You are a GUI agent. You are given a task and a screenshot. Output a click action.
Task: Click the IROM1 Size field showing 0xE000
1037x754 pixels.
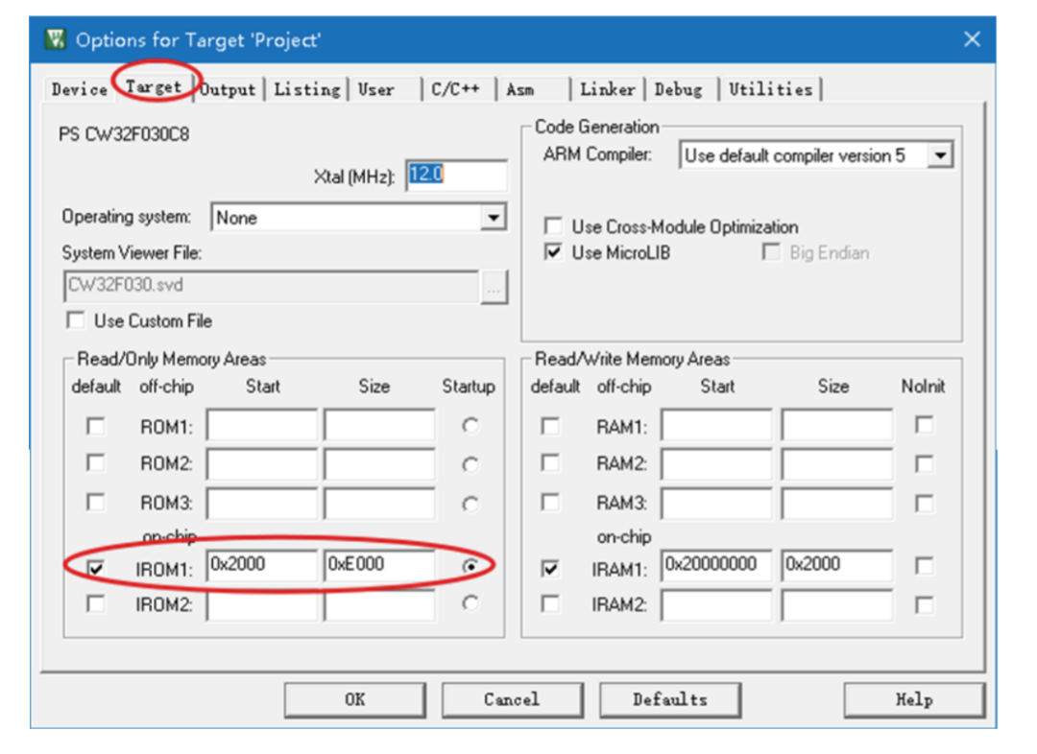coord(379,565)
